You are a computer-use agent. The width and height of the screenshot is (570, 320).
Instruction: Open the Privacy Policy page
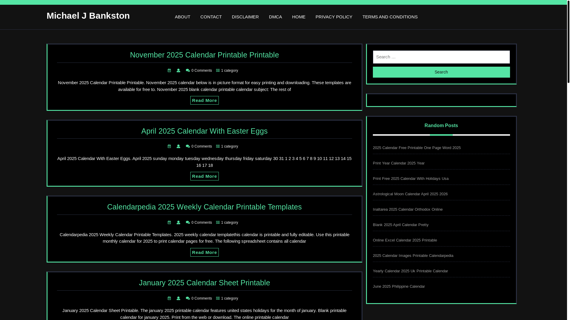[334, 17]
